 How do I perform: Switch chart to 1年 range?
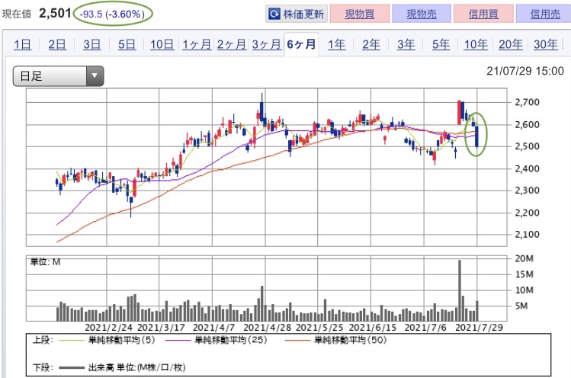click(x=336, y=44)
